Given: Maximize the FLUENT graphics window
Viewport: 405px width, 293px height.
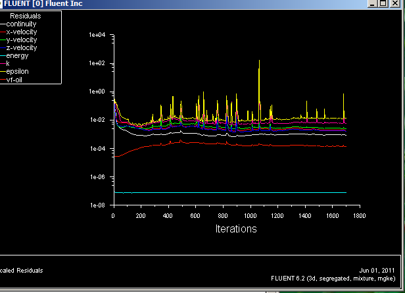Looking at the screenshot, I should point(383,4).
